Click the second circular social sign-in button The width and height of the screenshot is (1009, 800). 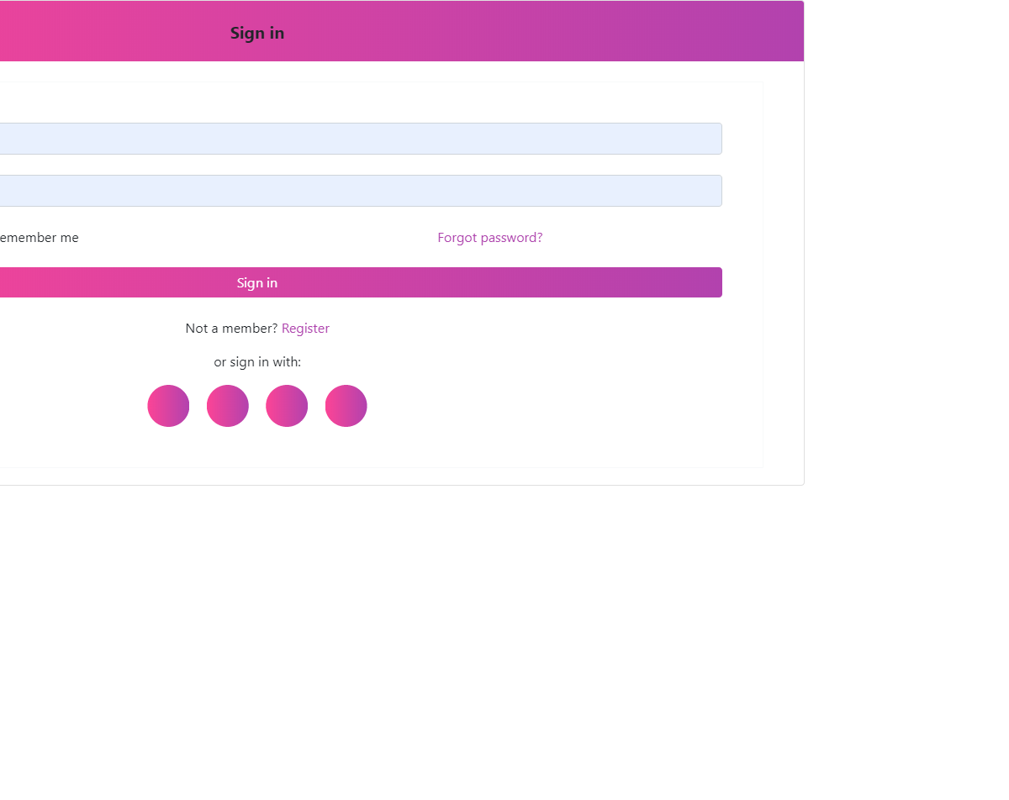click(228, 406)
